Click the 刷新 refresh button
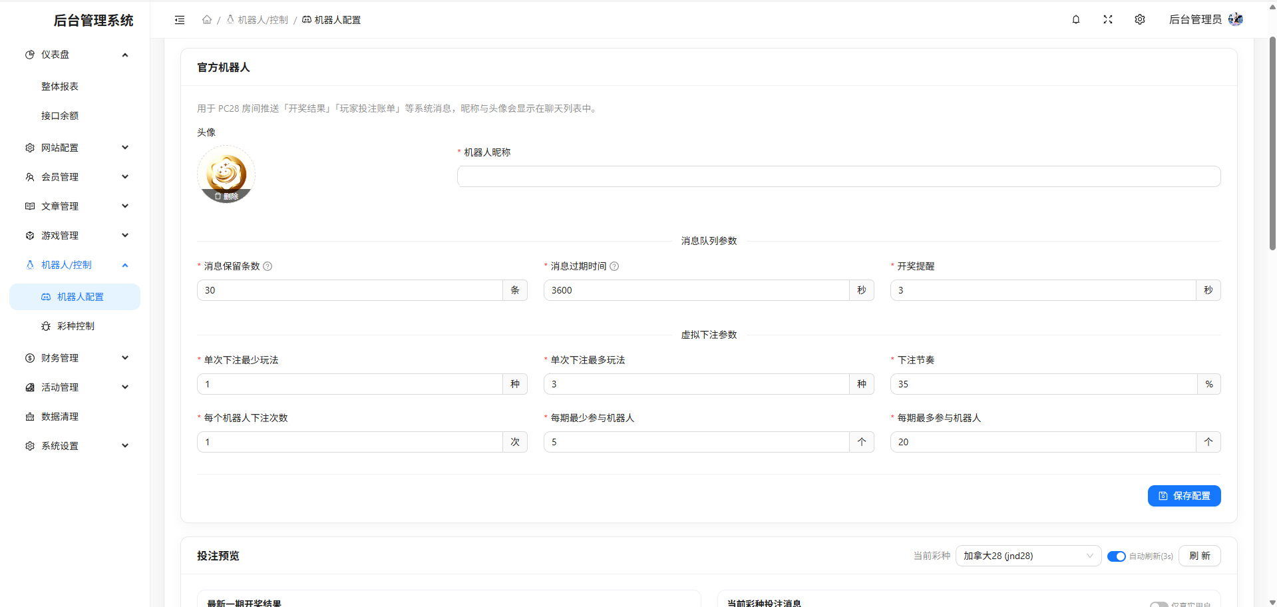The width and height of the screenshot is (1277, 607). [1199, 556]
